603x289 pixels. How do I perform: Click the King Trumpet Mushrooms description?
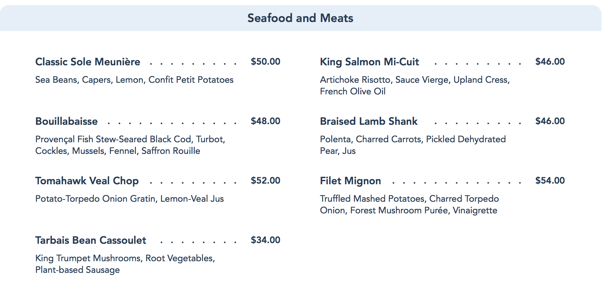(x=125, y=264)
